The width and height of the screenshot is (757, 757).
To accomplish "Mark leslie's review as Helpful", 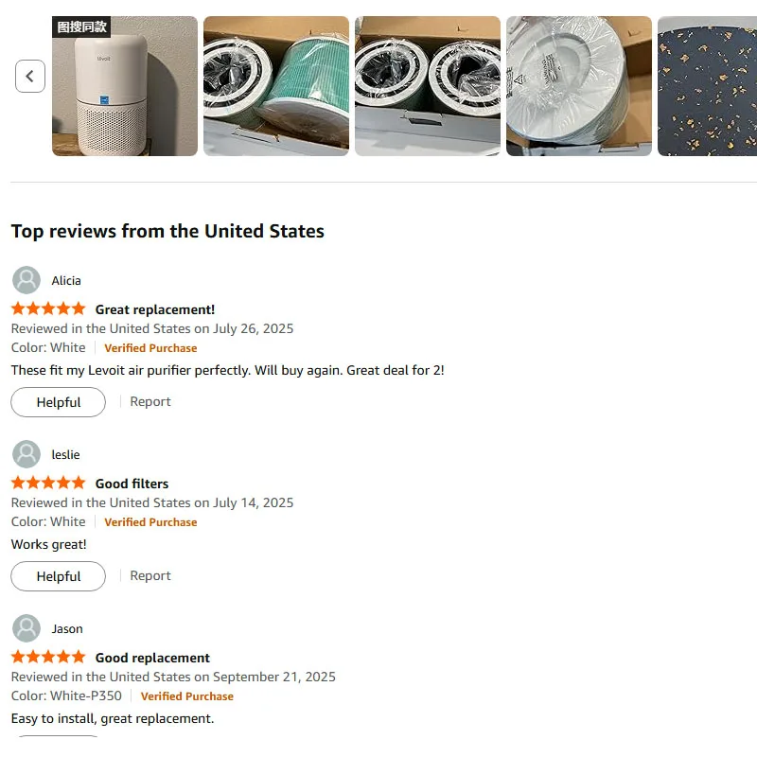I will pyautogui.click(x=59, y=576).
